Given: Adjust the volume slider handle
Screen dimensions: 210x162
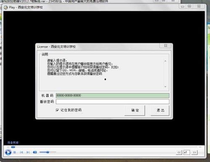Looking at the screenshot, I should (x=47, y=152).
